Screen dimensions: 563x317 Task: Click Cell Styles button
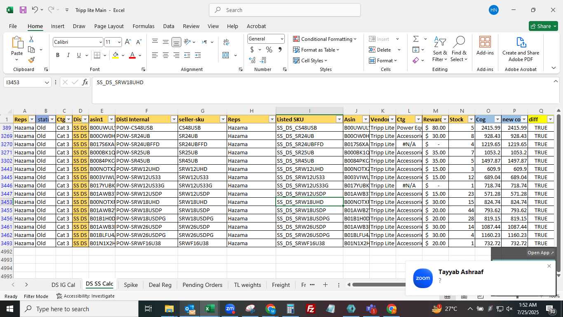[310, 60]
